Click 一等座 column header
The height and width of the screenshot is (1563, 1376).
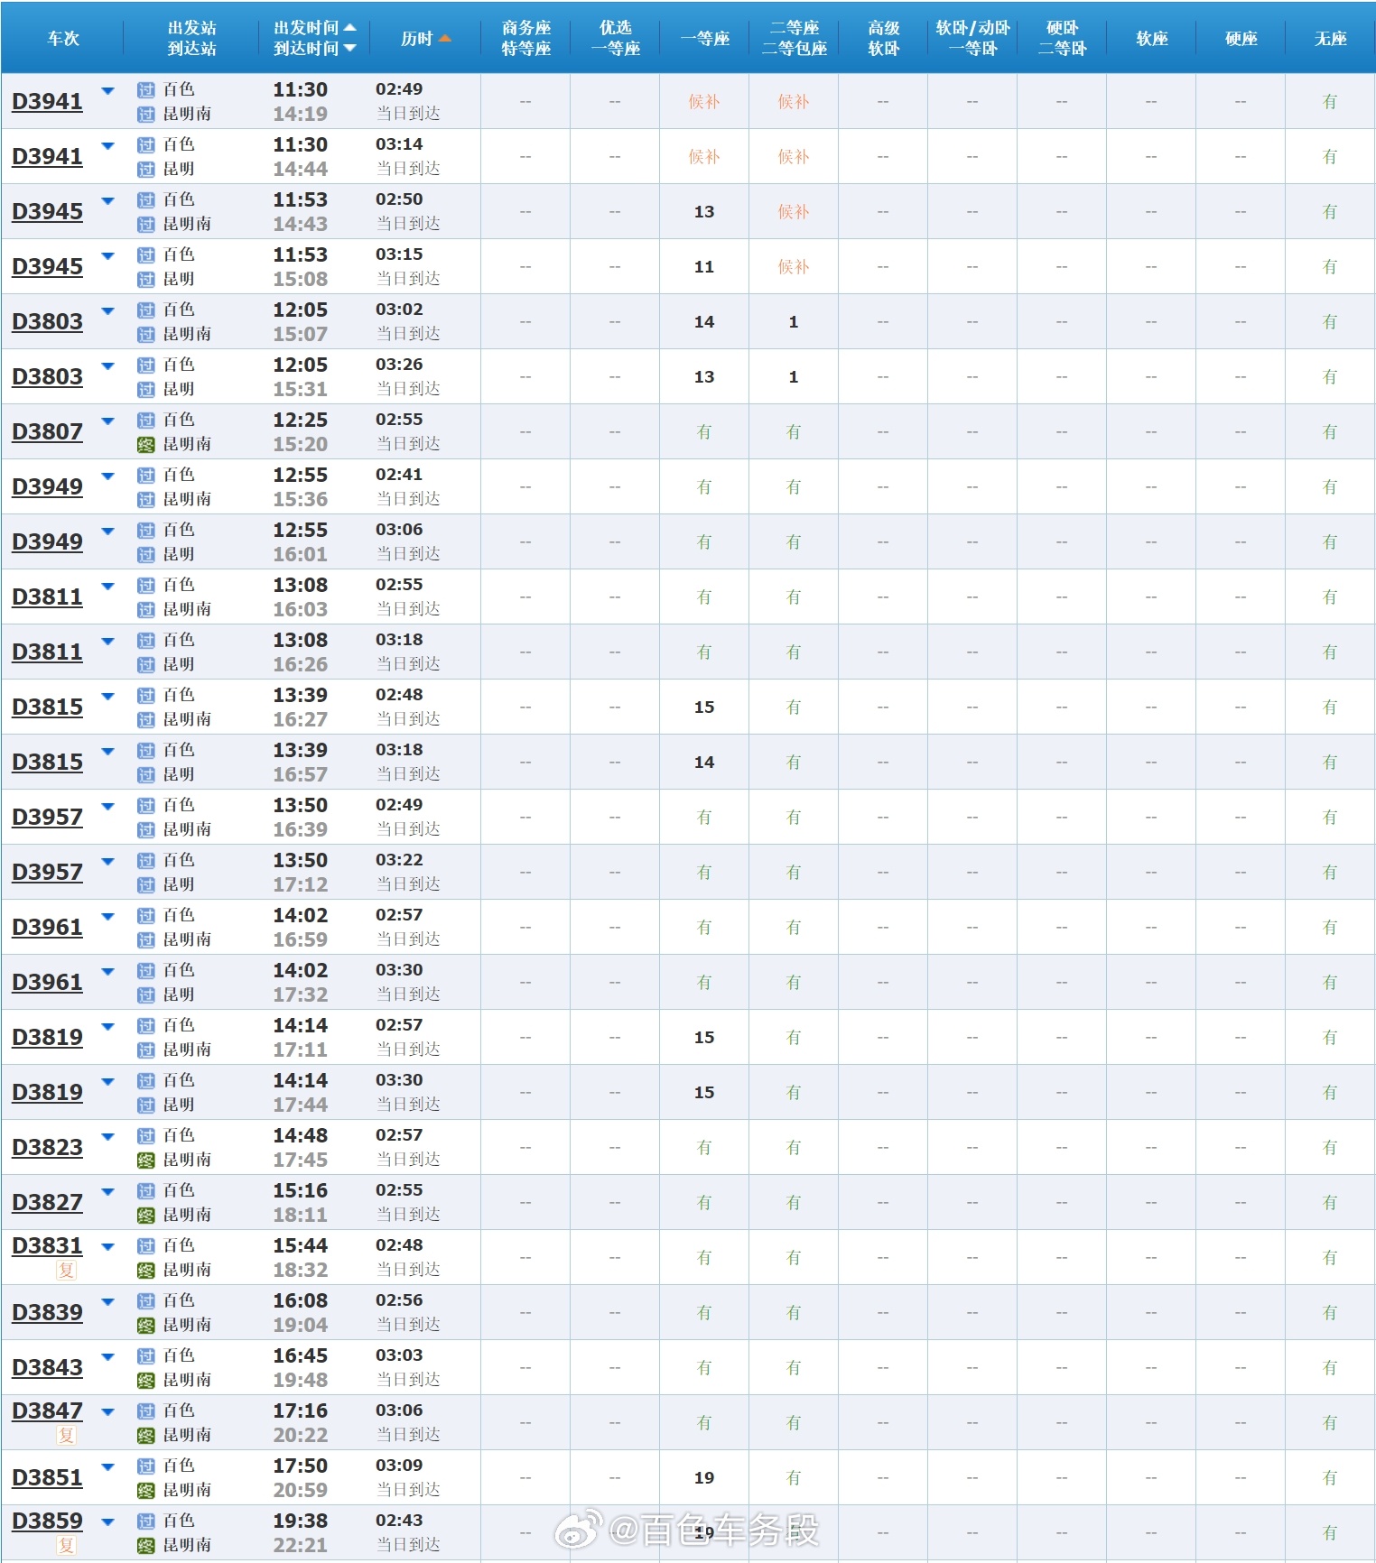point(704,39)
